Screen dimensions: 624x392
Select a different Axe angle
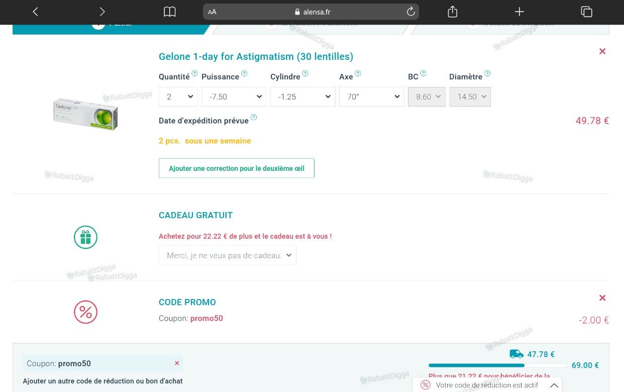372,97
